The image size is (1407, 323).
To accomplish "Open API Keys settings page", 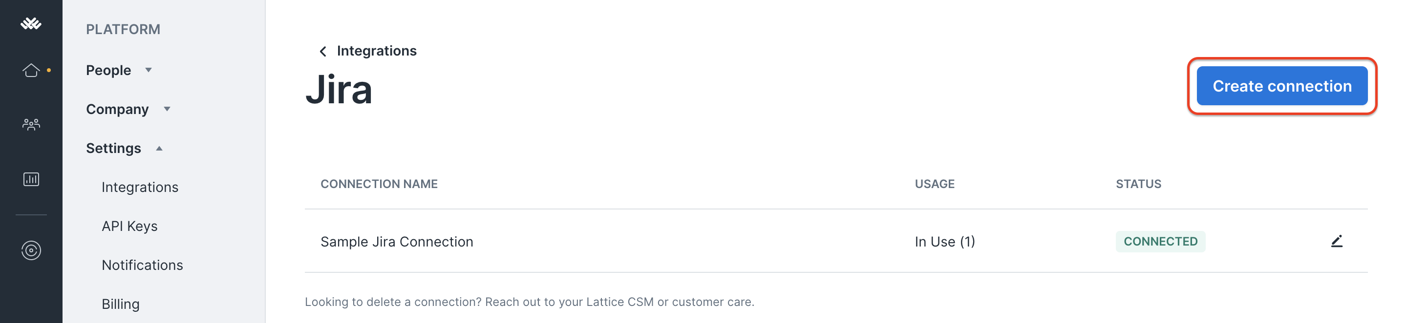I will click(129, 226).
